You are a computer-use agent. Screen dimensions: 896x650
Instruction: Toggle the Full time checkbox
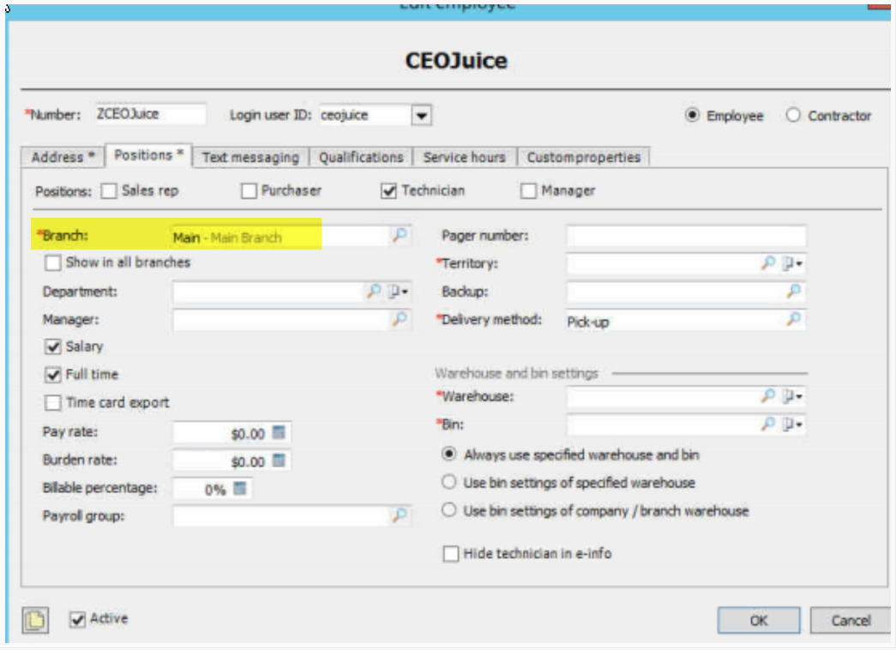click(x=52, y=375)
